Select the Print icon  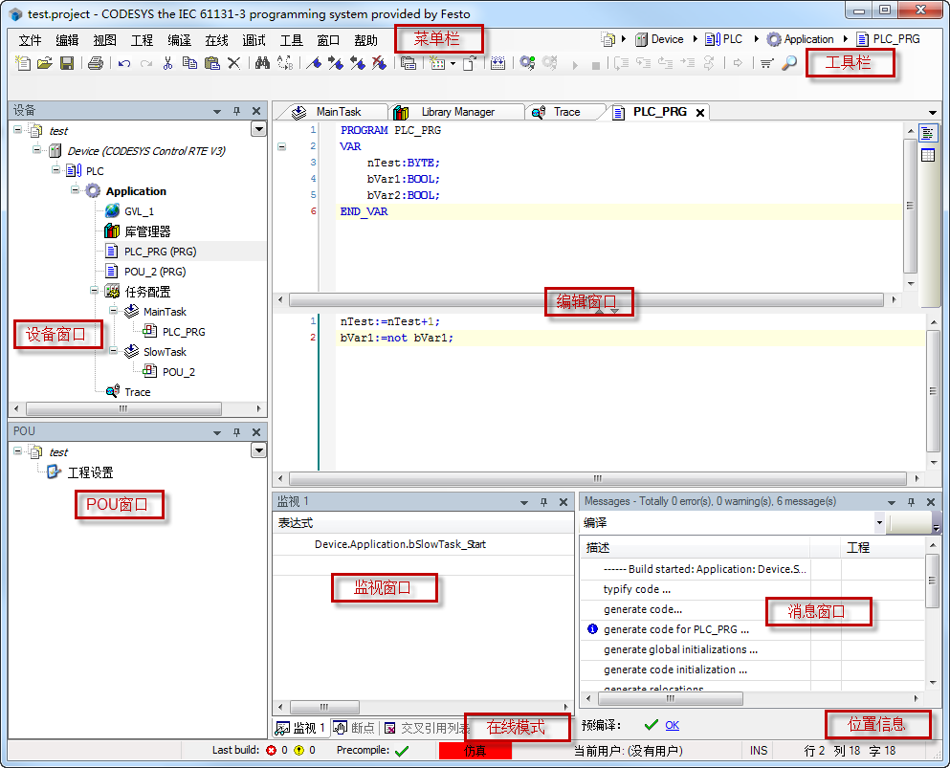95,62
